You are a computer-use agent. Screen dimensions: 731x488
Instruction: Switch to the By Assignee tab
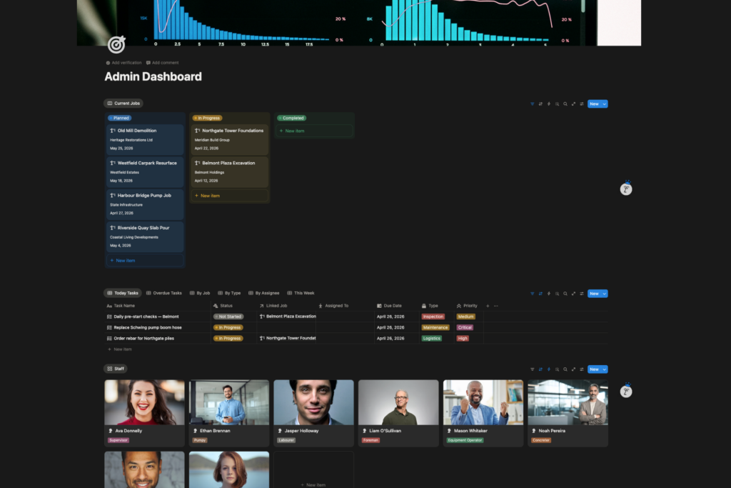click(x=263, y=294)
